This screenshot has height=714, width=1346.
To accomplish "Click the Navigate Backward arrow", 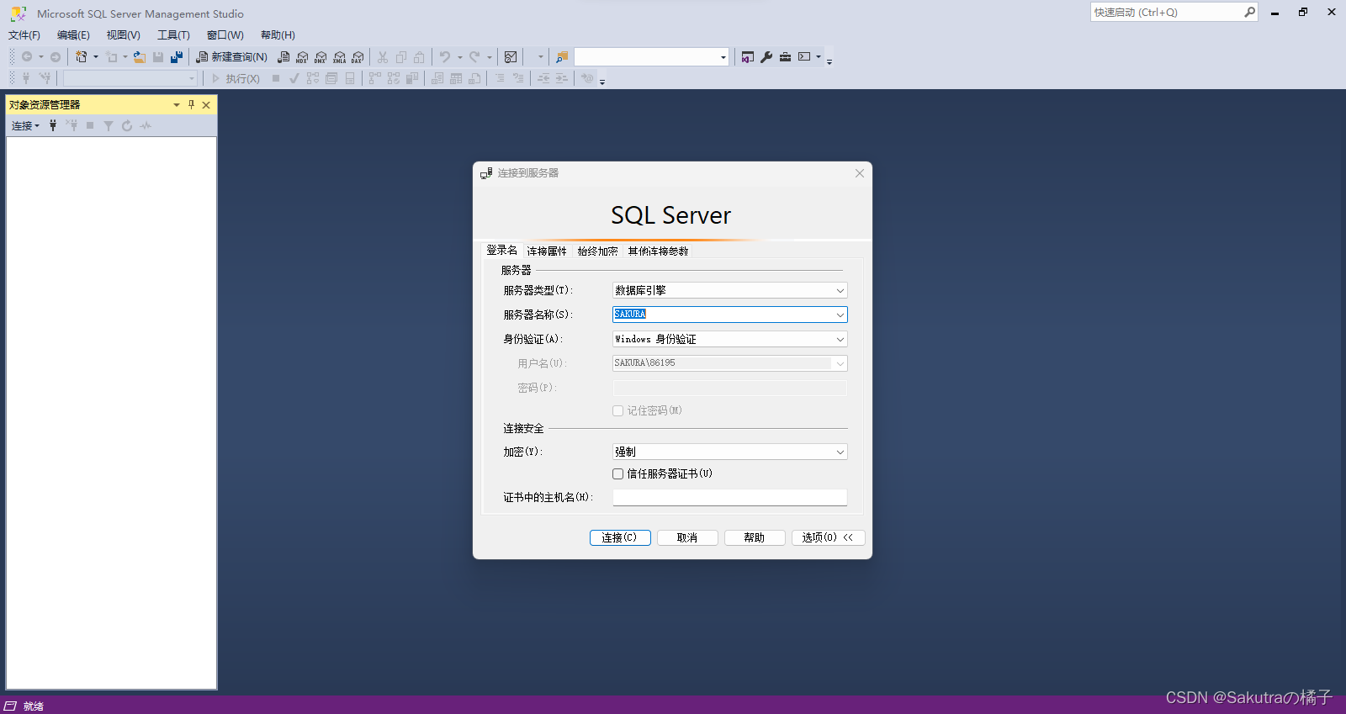I will 27,57.
